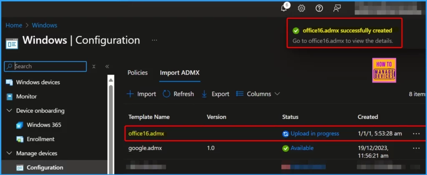Open the office16.admx template name
Image resolution: width=427 pixels, height=175 pixels.
[x=146, y=134]
